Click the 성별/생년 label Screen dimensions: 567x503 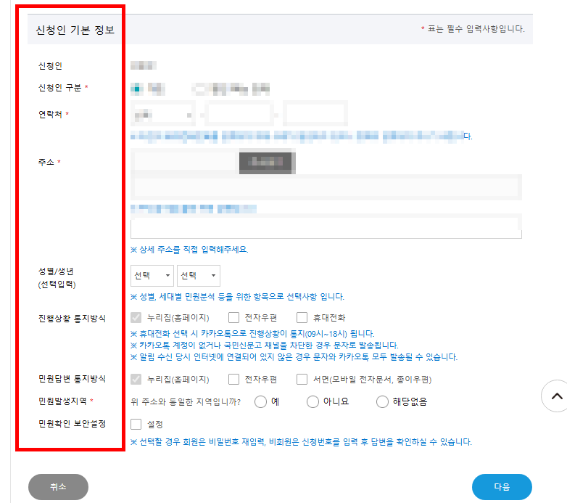click(x=56, y=271)
